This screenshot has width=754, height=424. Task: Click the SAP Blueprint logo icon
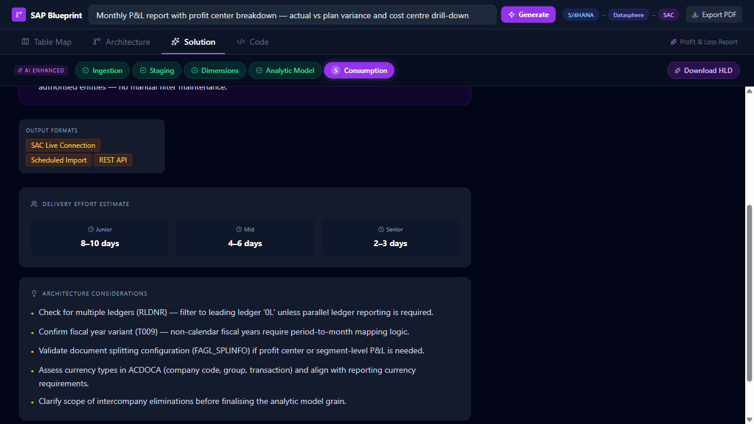click(x=19, y=15)
